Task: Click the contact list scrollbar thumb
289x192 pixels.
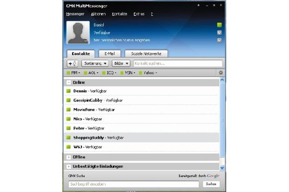Action: [x=222, y=120]
